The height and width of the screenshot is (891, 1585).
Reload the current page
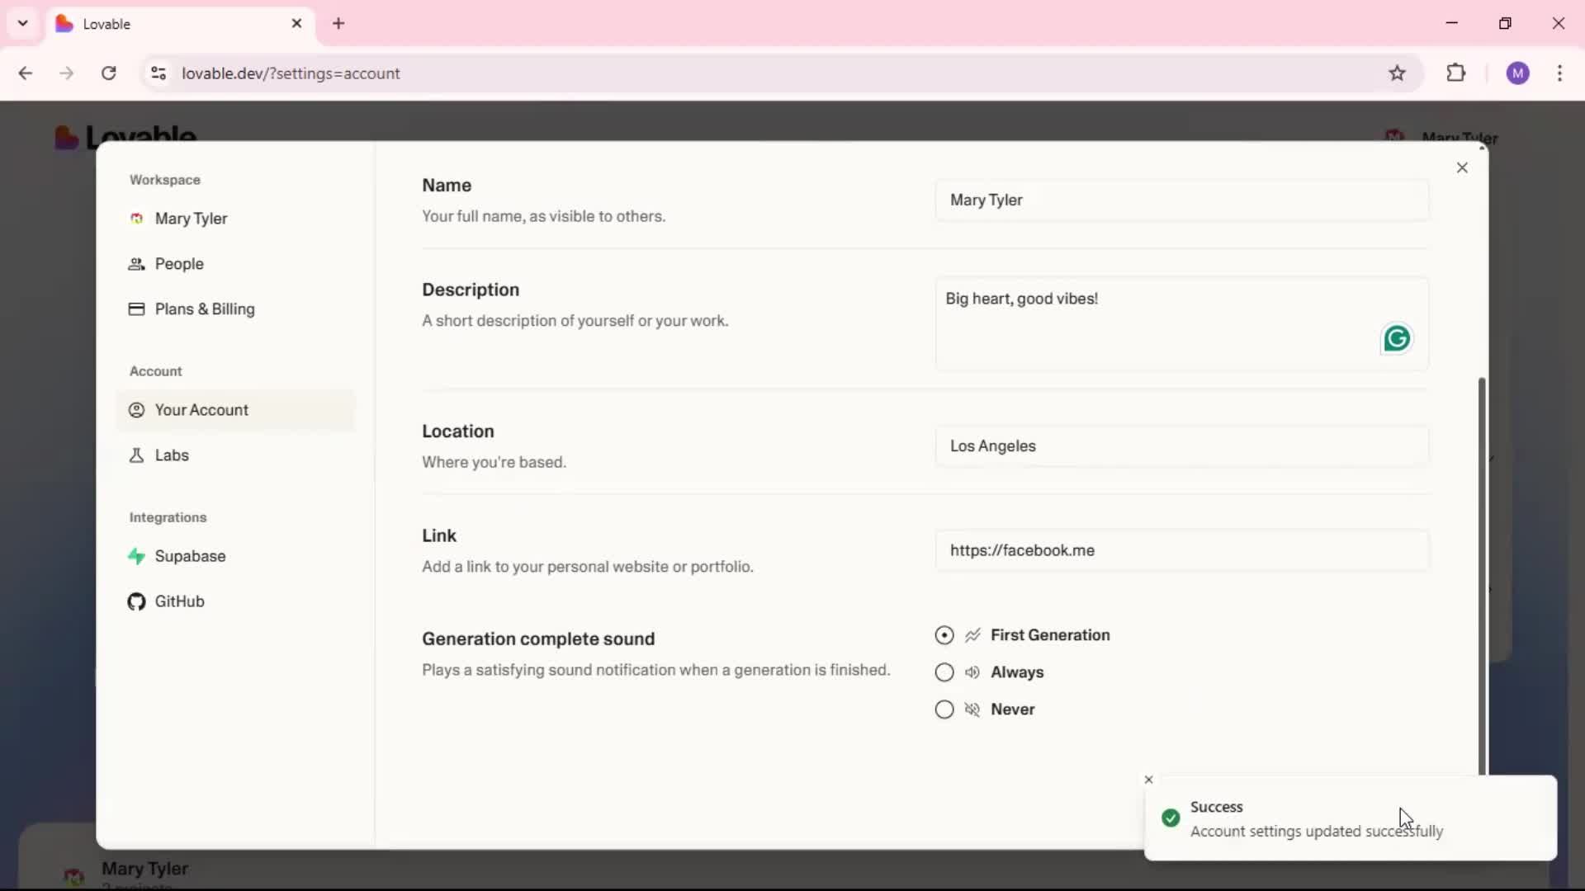[109, 73]
